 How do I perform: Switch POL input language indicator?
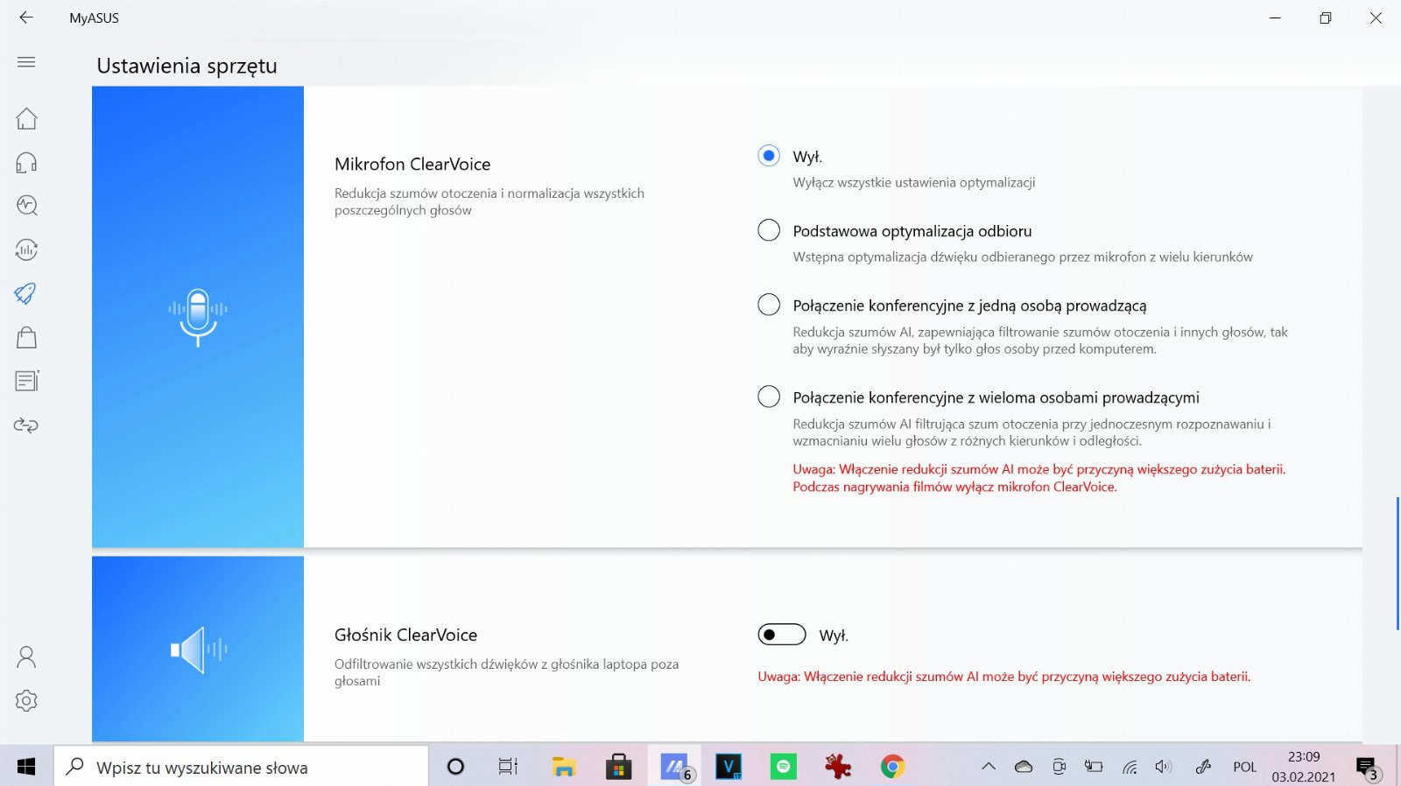pos(1244,767)
